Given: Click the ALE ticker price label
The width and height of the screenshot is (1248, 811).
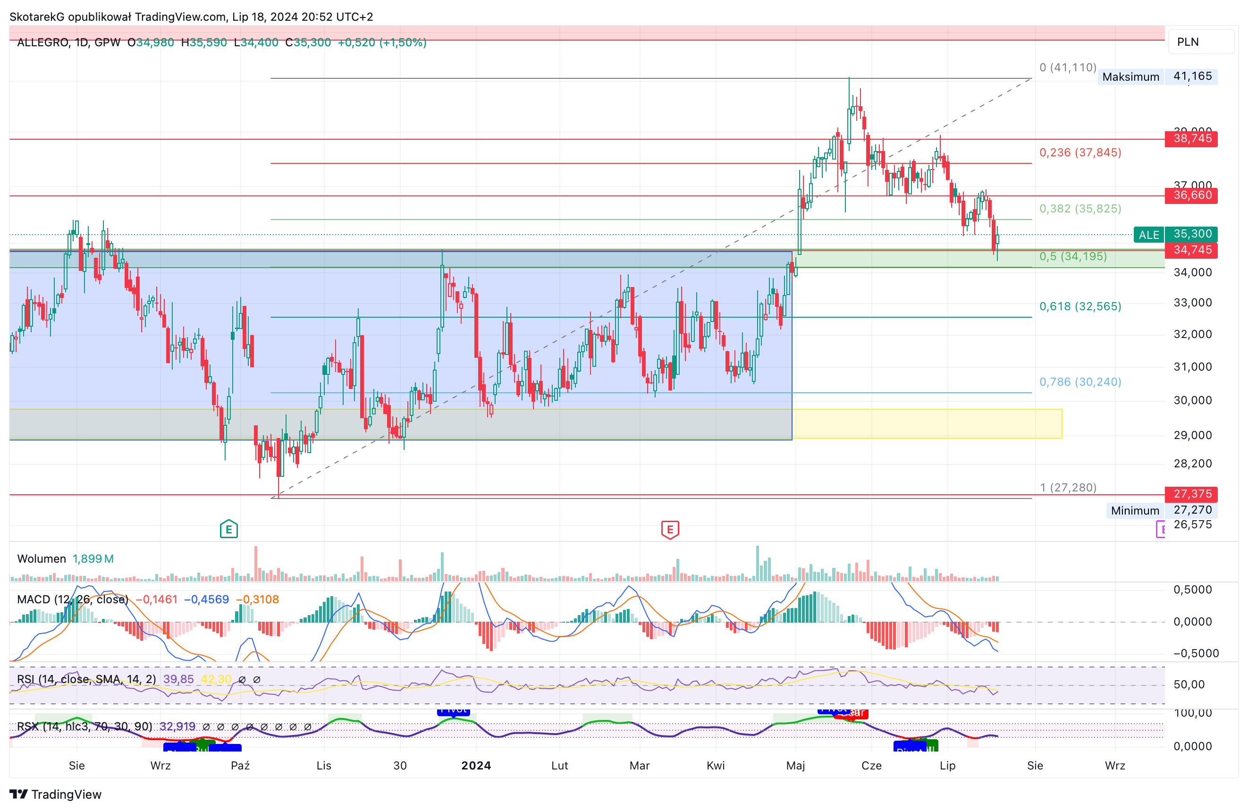Looking at the screenshot, I should click(x=1175, y=234).
